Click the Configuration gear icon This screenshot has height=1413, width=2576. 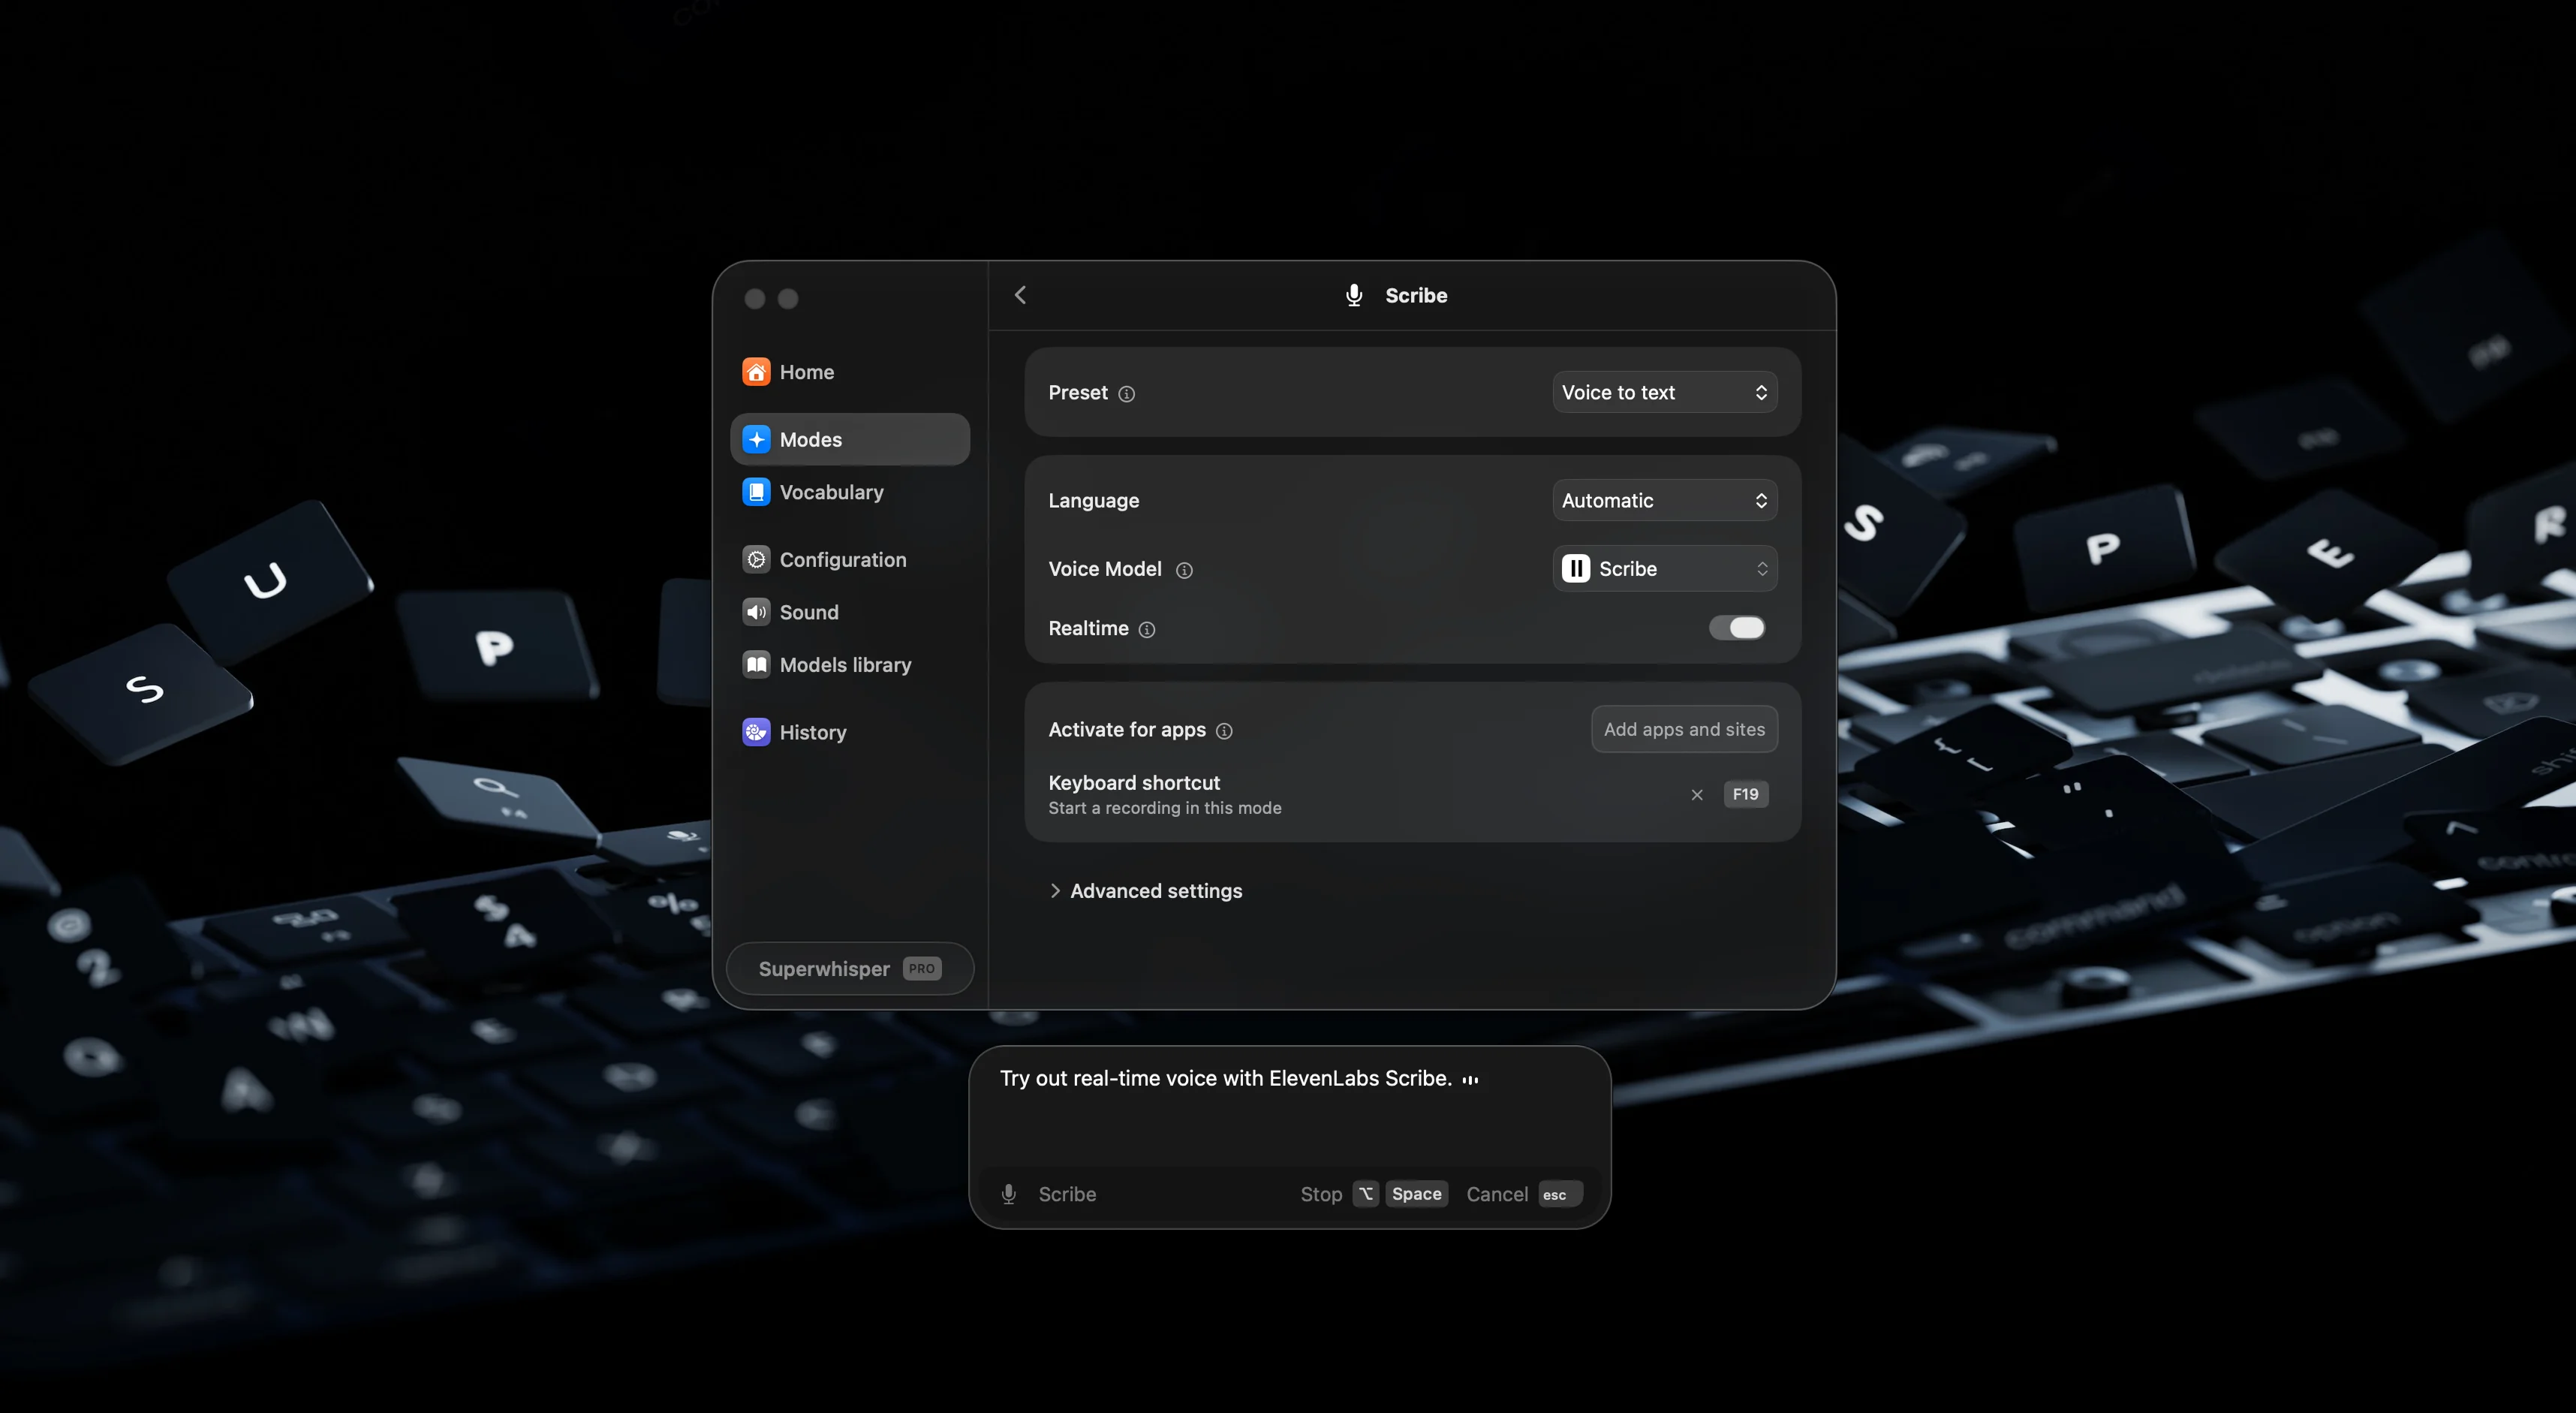[x=756, y=559]
